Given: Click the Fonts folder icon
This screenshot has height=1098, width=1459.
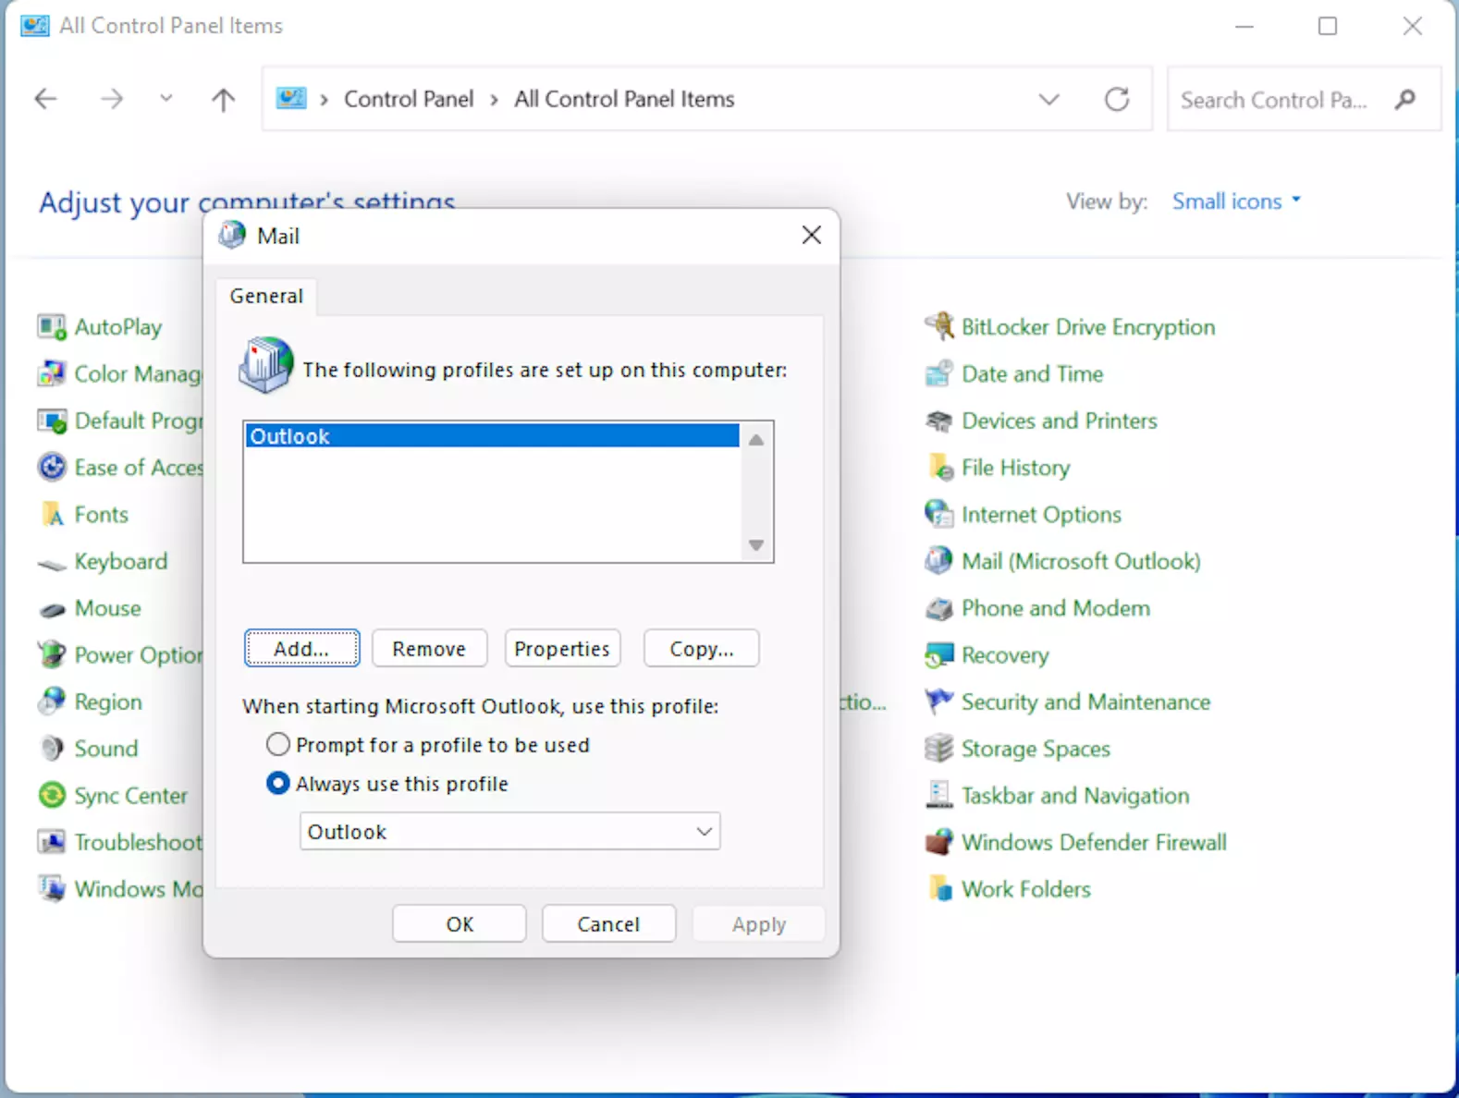Looking at the screenshot, I should pos(52,515).
